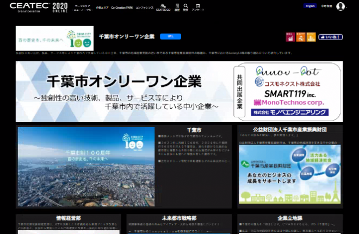Open the 企業エリア menu item
The image size is (359, 234).
pyautogui.click(x=102, y=8)
